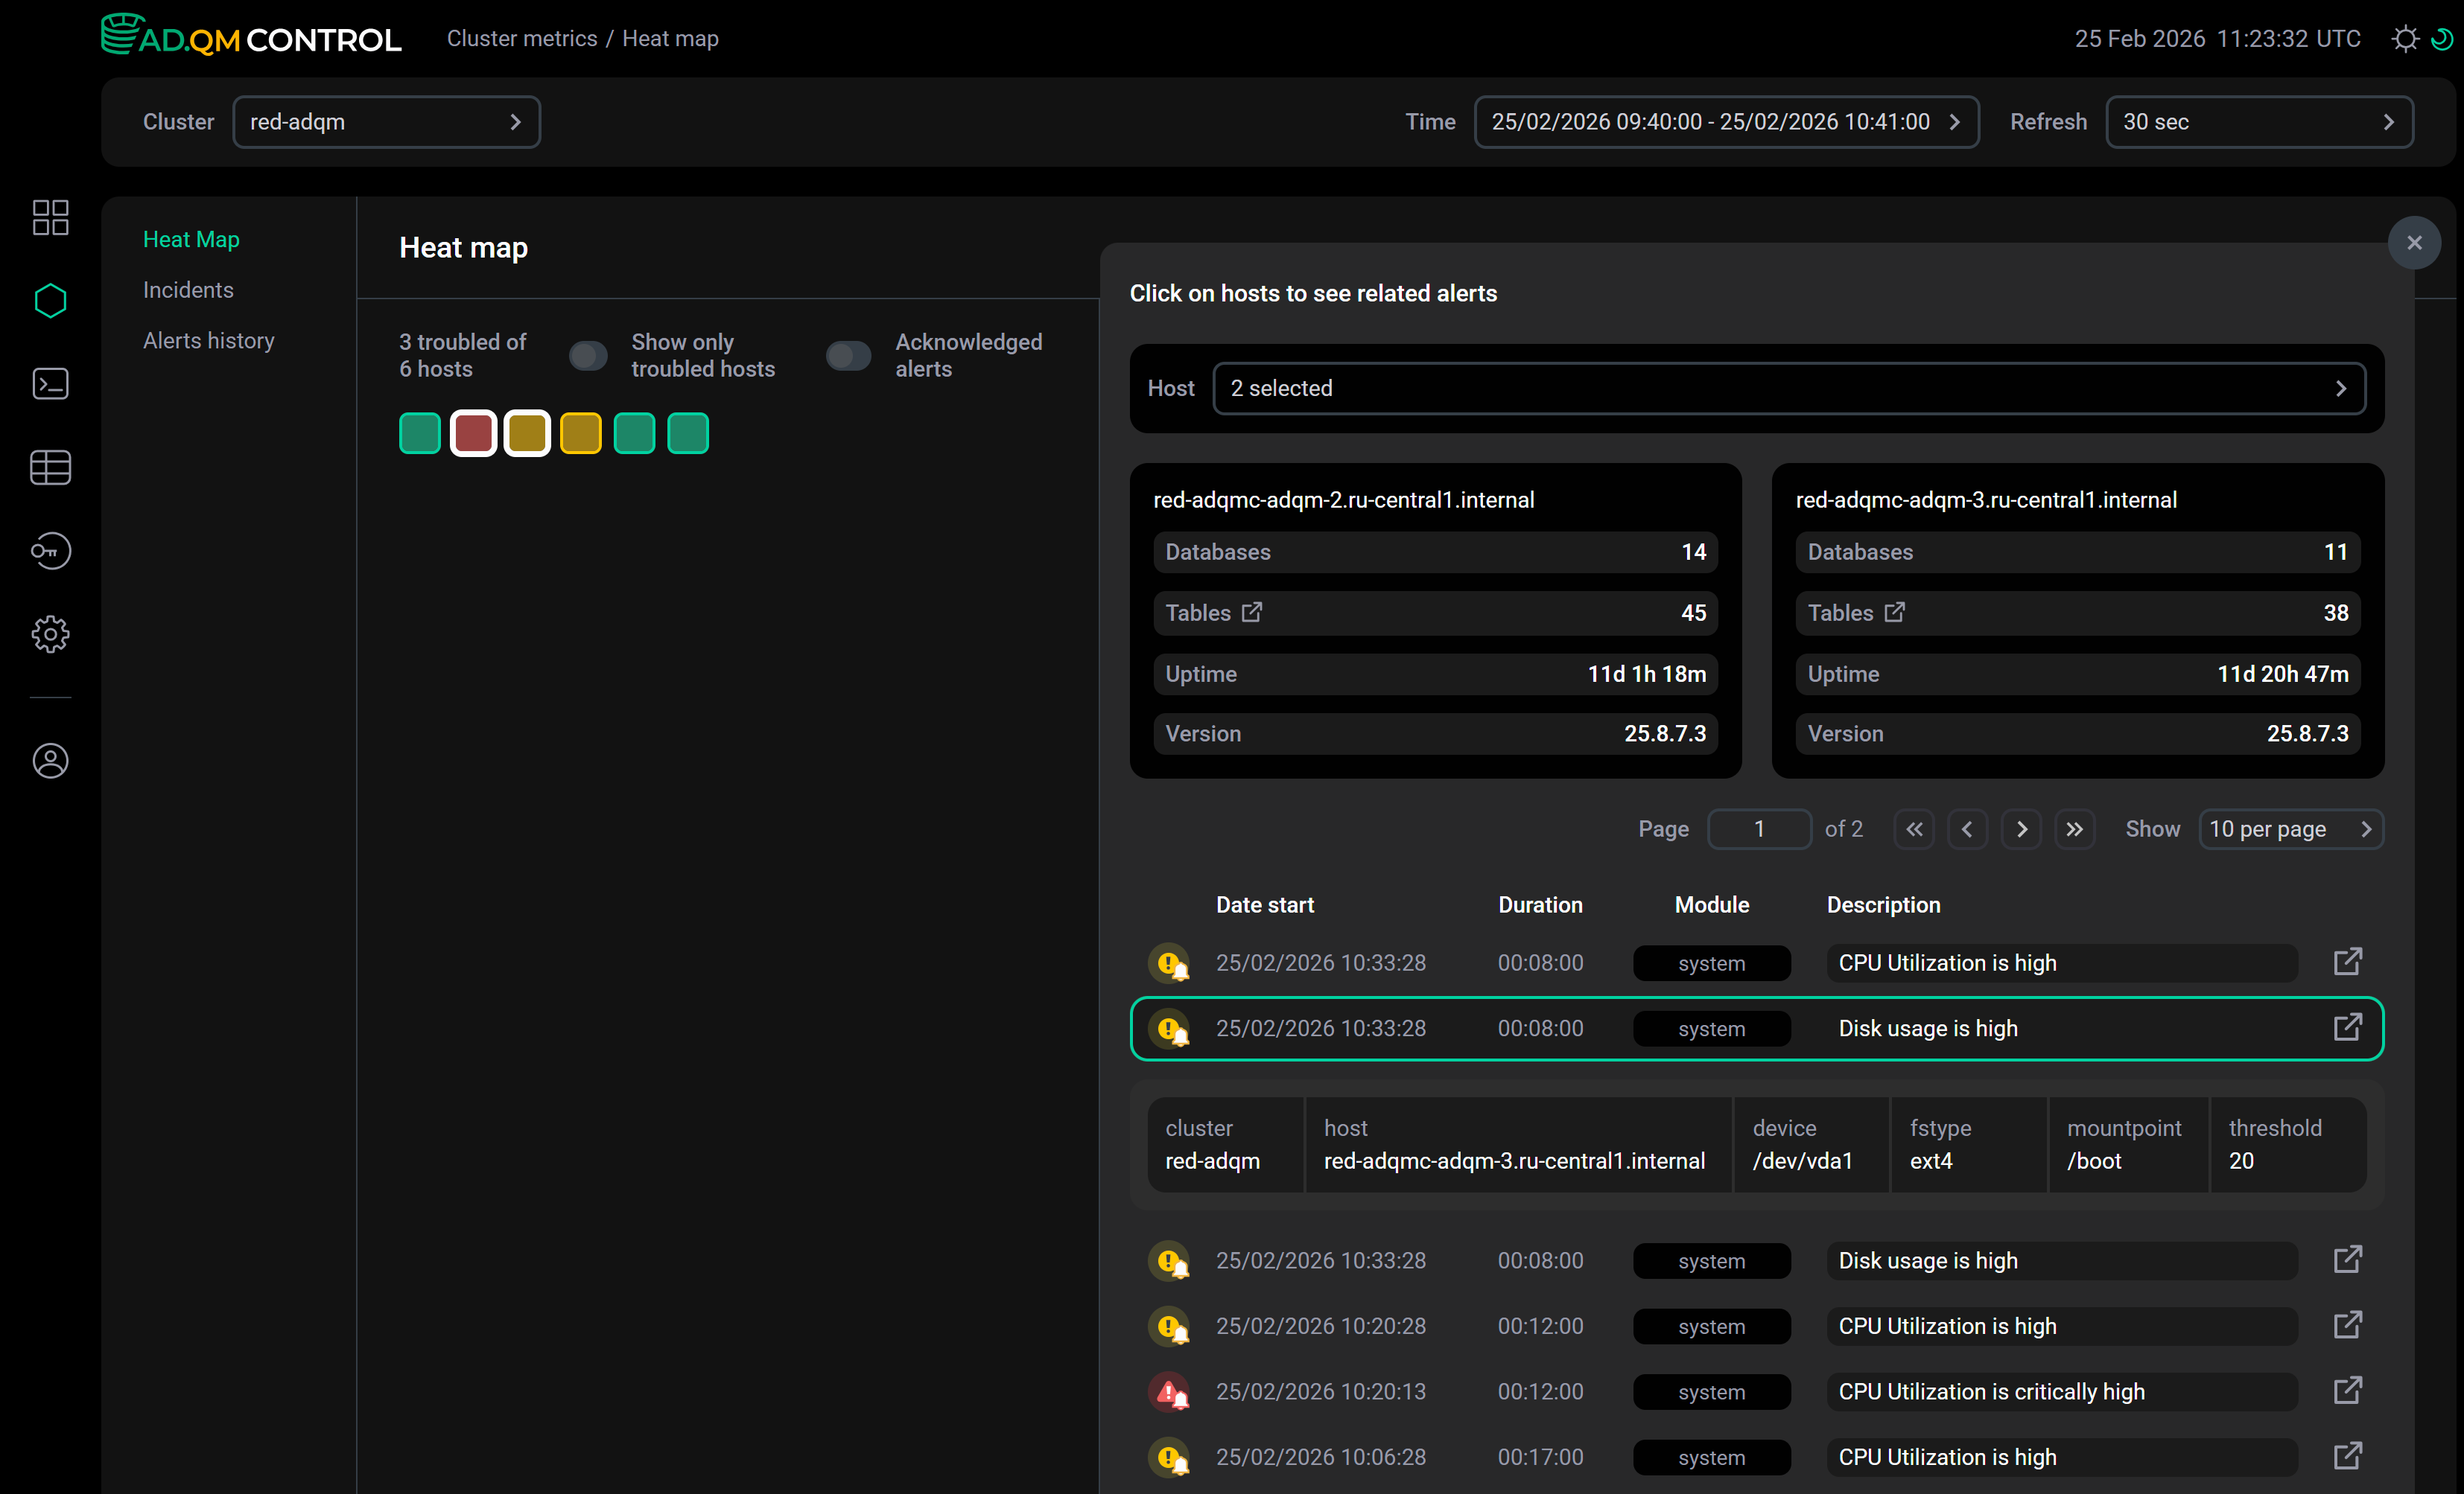Image resolution: width=2464 pixels, height=1494 pixels.
Task: Click Heat map breadcrumb
Action: (670, 38)
